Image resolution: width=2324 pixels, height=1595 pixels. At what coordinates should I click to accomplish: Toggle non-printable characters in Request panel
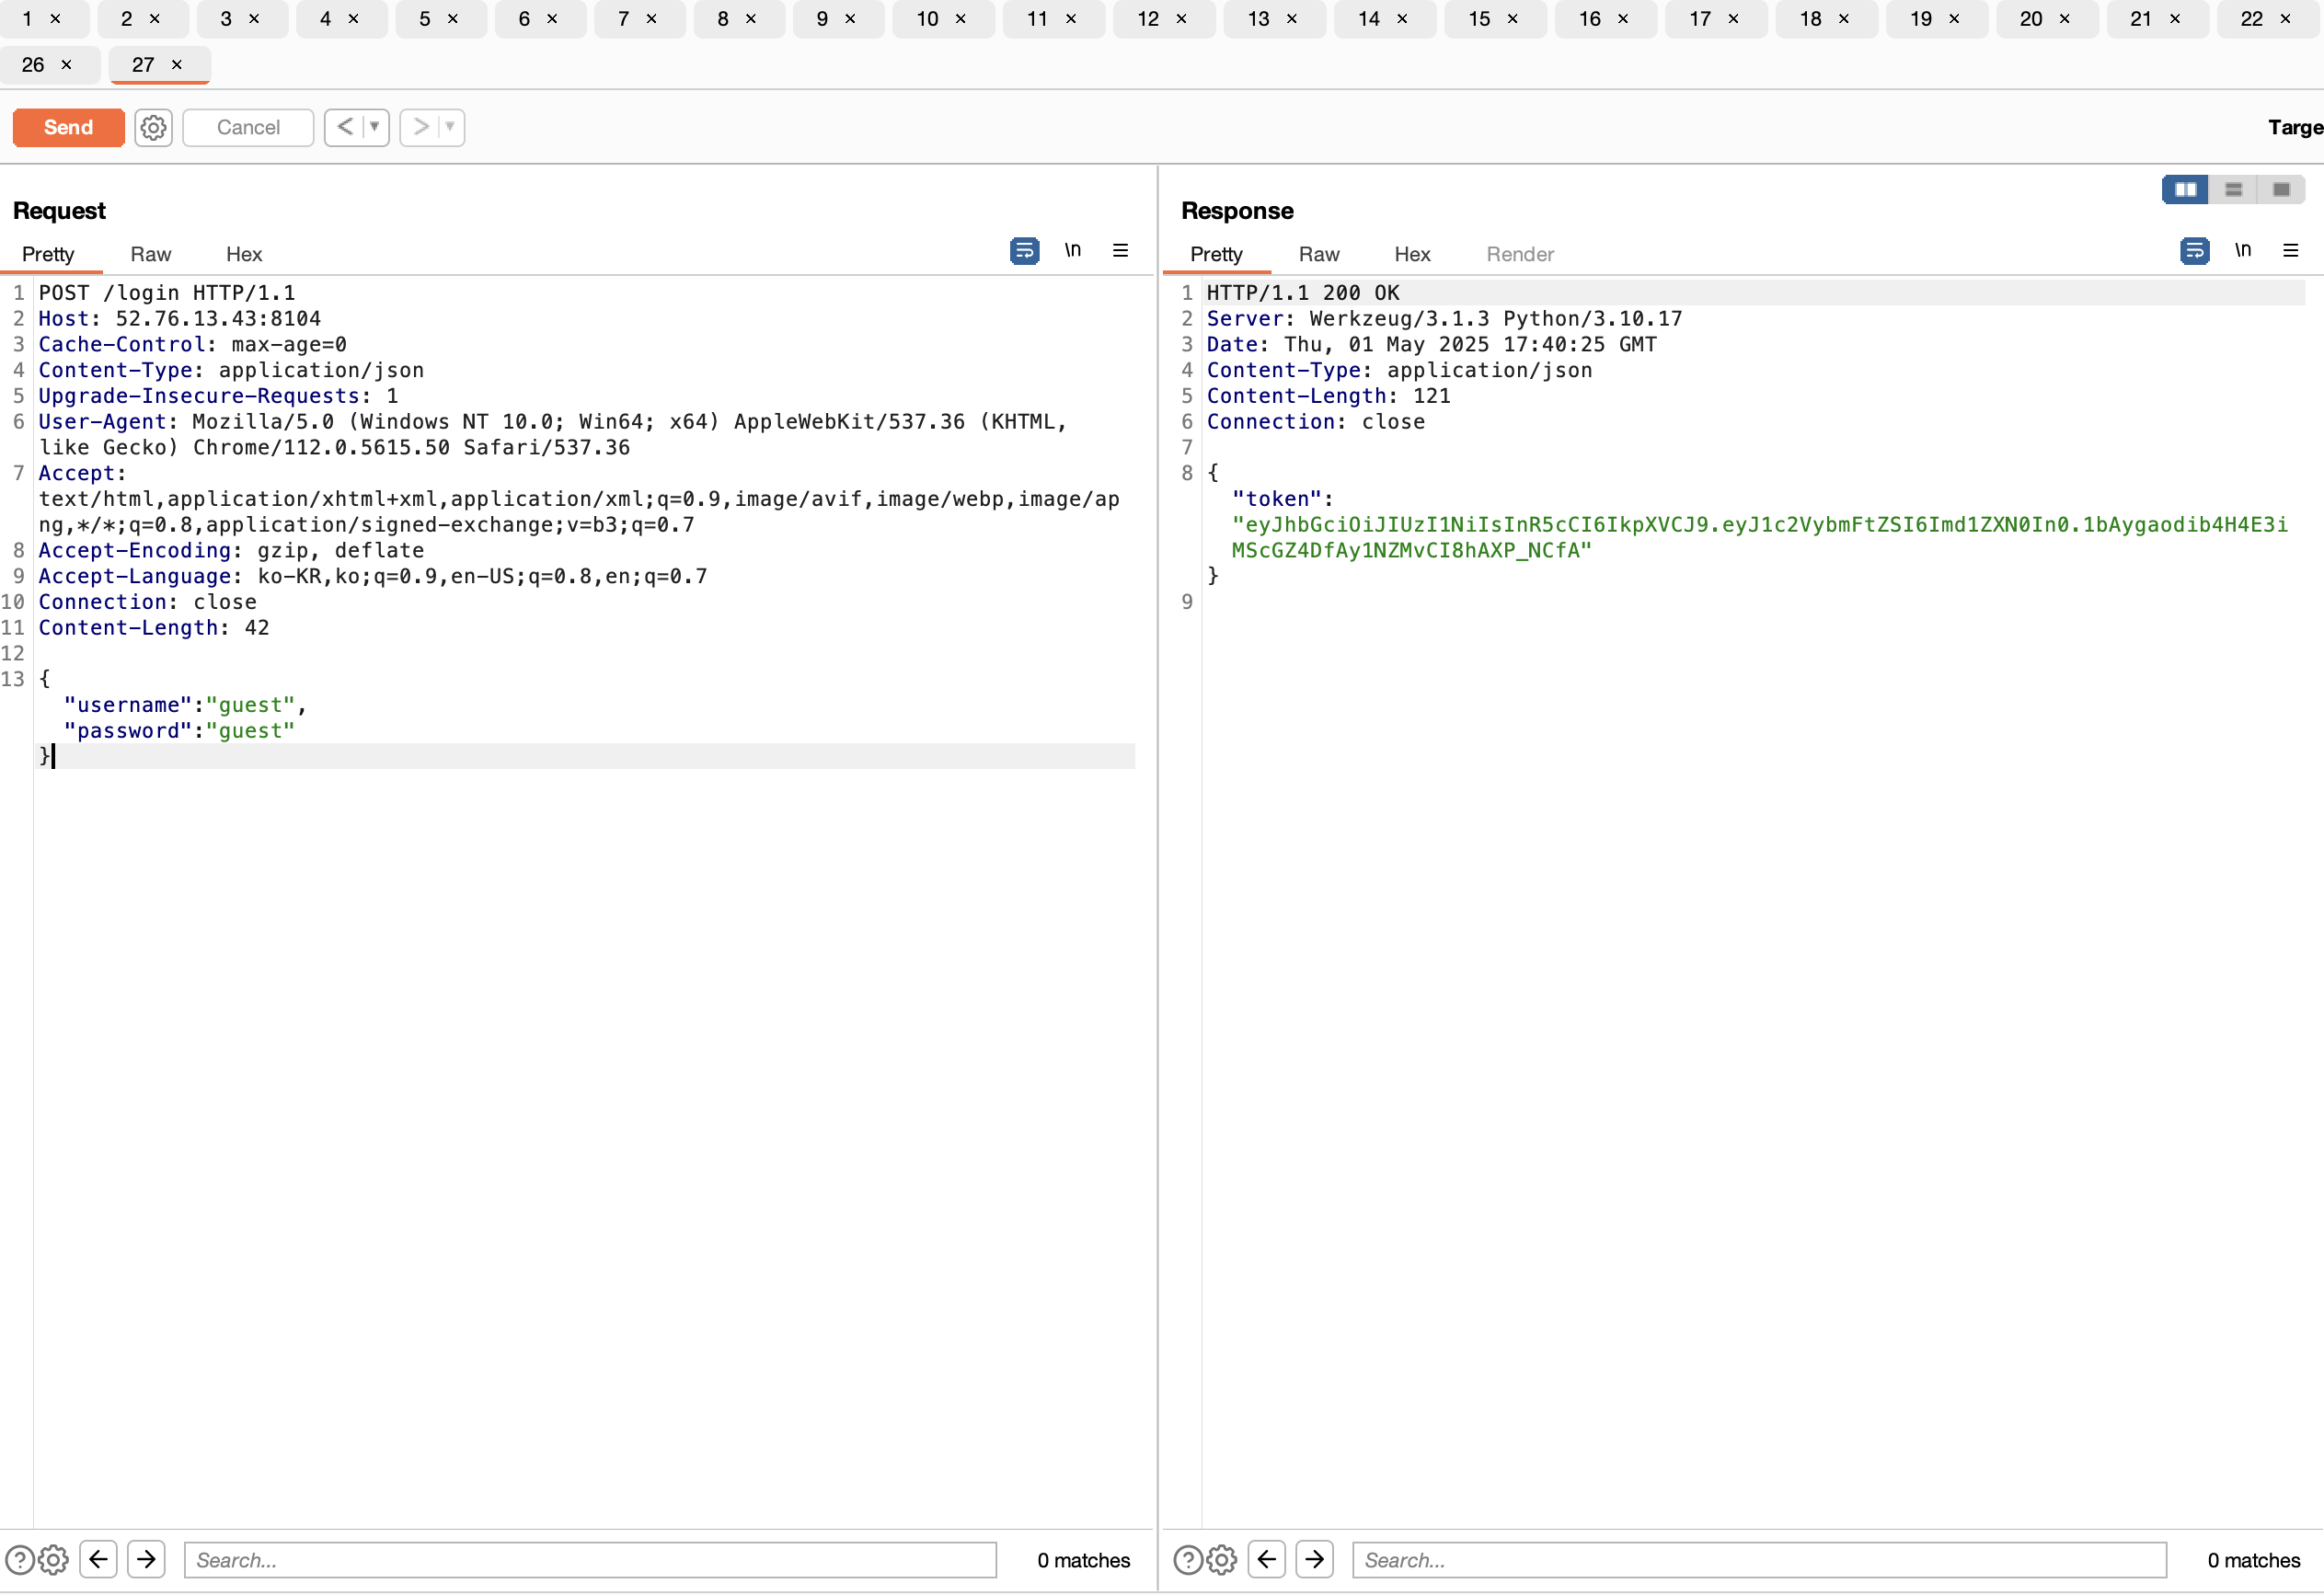click(x=1072, y=251)
